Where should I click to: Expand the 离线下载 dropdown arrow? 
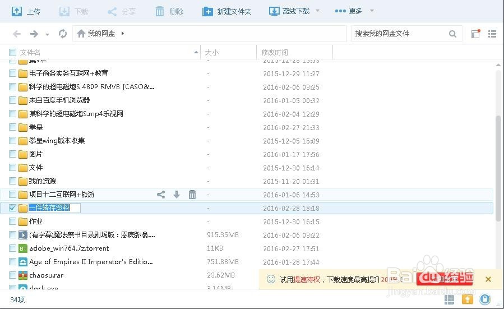(317, 11)
